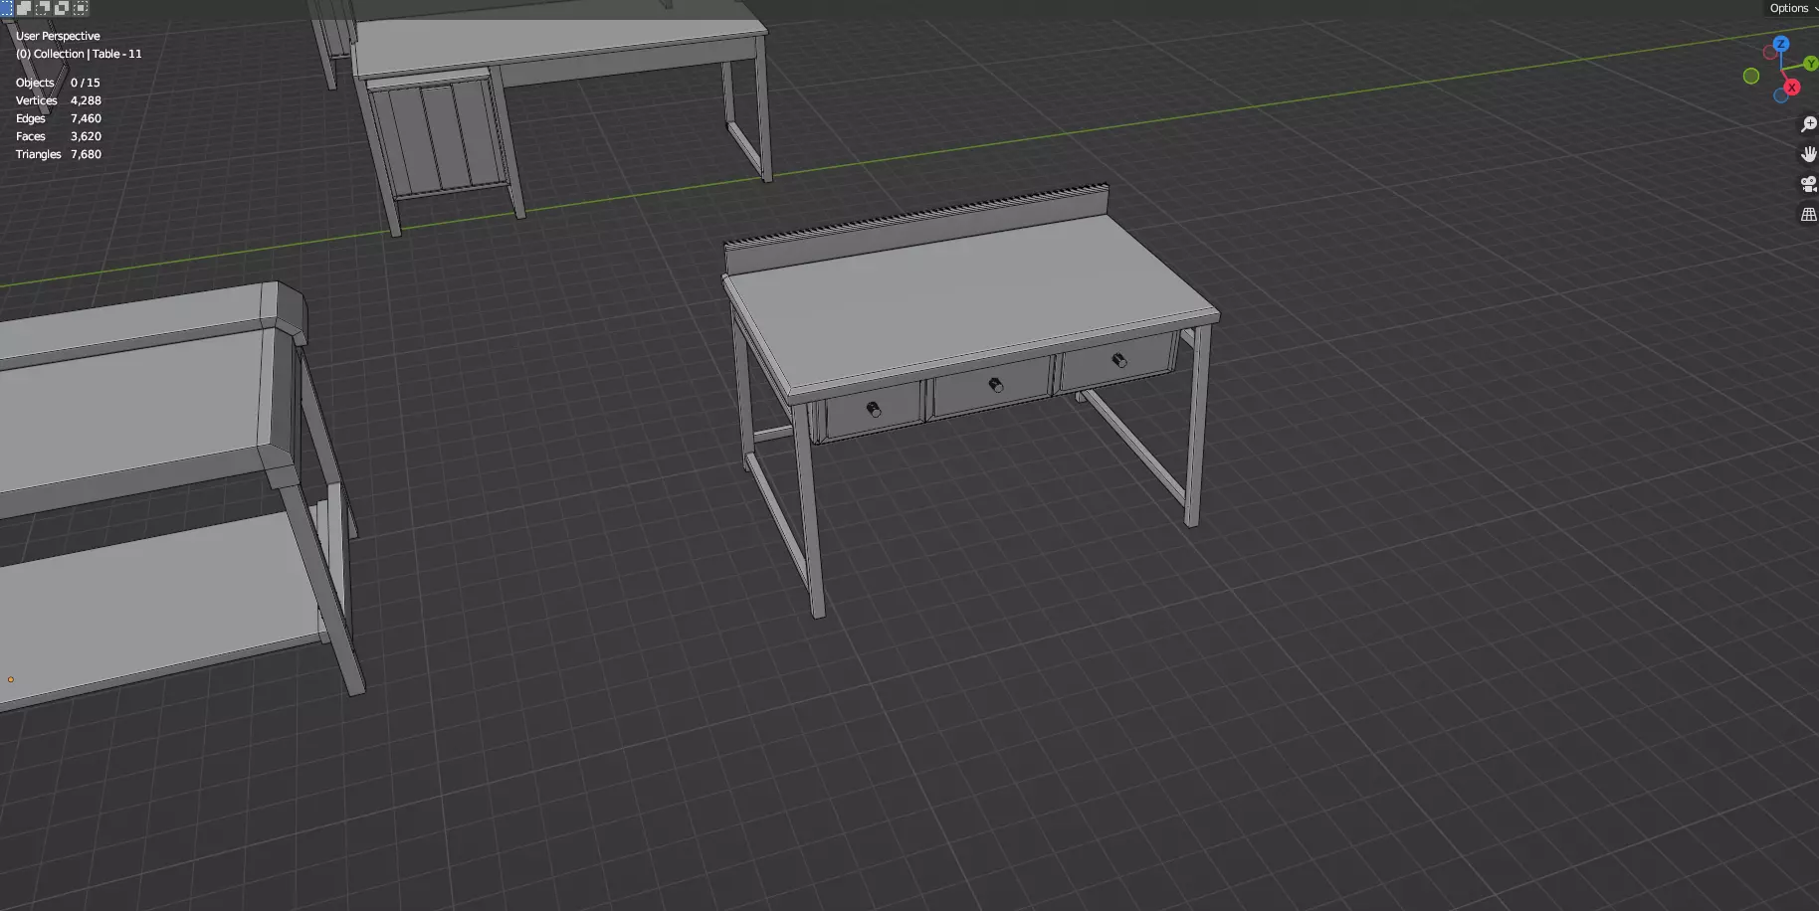This screenshot has width=1819, height=911.
Task: Choose the Extend selection mode icon
Action: tap(24, 8)
